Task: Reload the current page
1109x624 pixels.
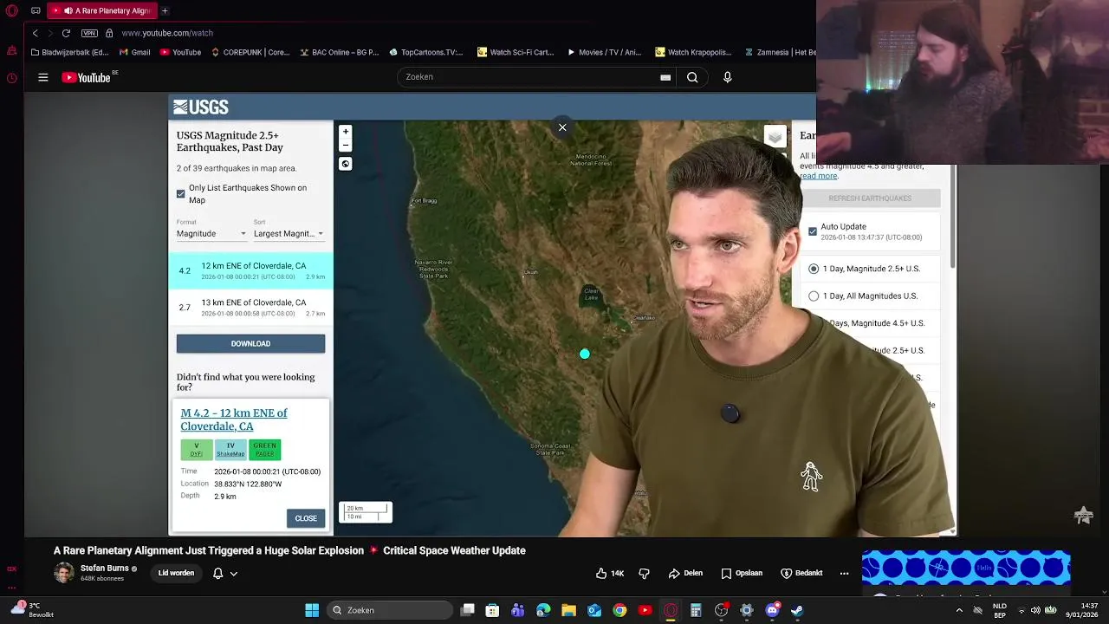Action: [x=66, y=33]
